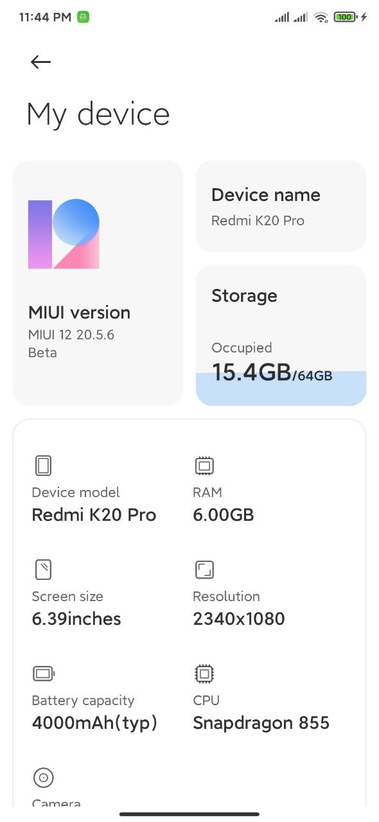379x822 pixels.
Task: Tap the green Android notification icon
Action: 83,17
